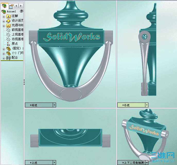The height and width of the screenshot is (165, 177).
Task: Click the *上下二等角轴测 view name field
Action: 131,162
